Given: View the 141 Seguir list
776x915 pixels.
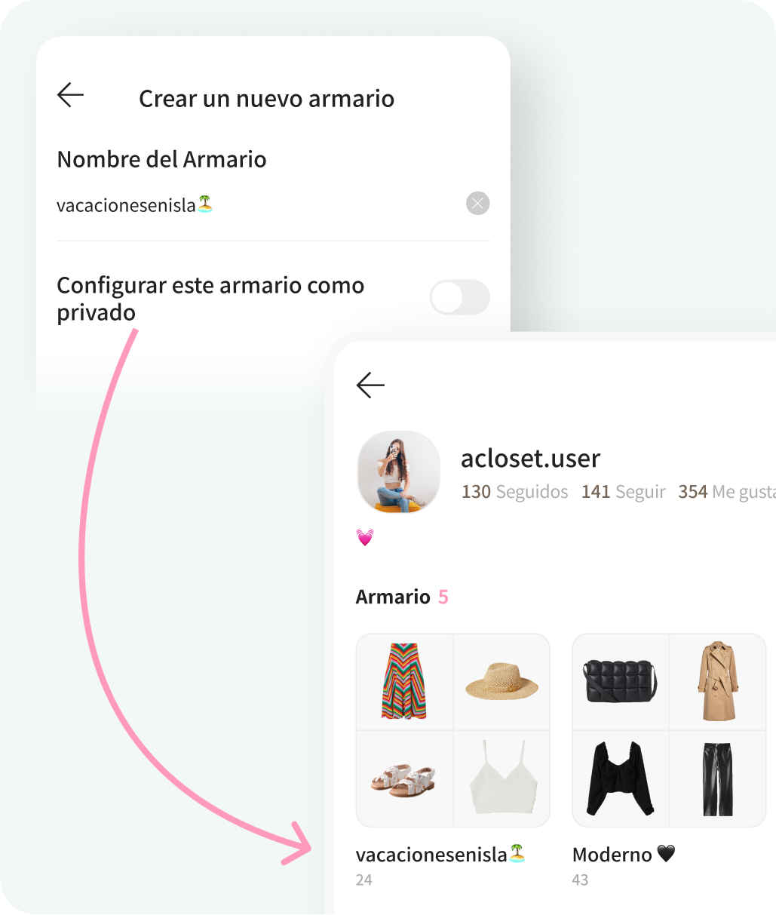Looking at the screenshot, I should pyautogui.click(x=624, y=492).
